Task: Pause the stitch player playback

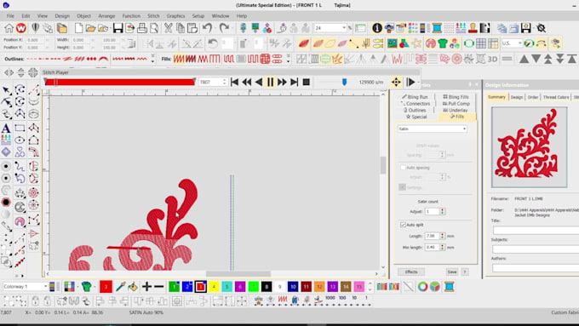Action: pos(270,82)
